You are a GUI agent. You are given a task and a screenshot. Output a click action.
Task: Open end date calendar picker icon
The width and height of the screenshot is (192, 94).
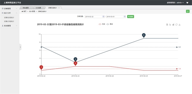[x=125, y=17]
